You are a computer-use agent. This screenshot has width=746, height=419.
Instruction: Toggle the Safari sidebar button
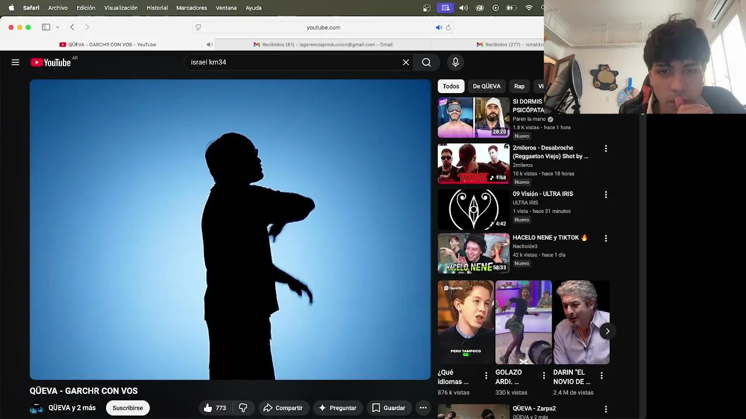point(46,27)
